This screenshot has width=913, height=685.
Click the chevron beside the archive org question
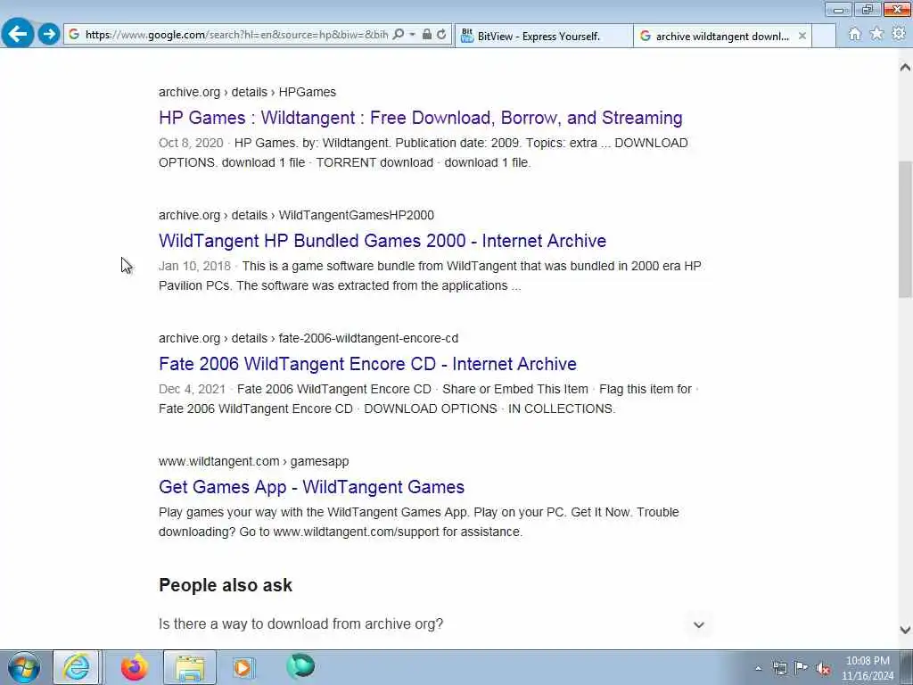(699, 625)
